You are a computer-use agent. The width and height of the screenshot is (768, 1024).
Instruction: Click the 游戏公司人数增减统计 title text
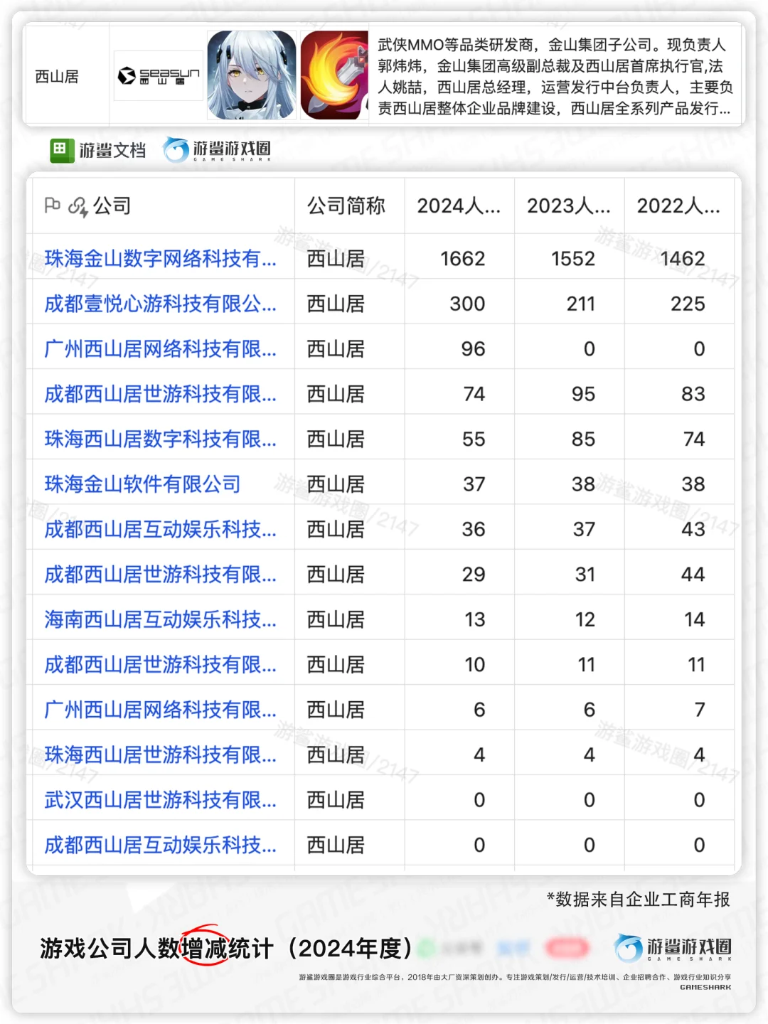click(156, 948)
